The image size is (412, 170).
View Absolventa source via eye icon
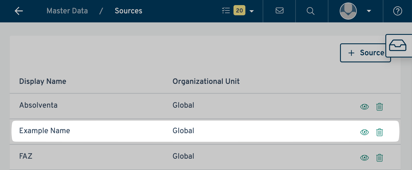pos(364,107)
